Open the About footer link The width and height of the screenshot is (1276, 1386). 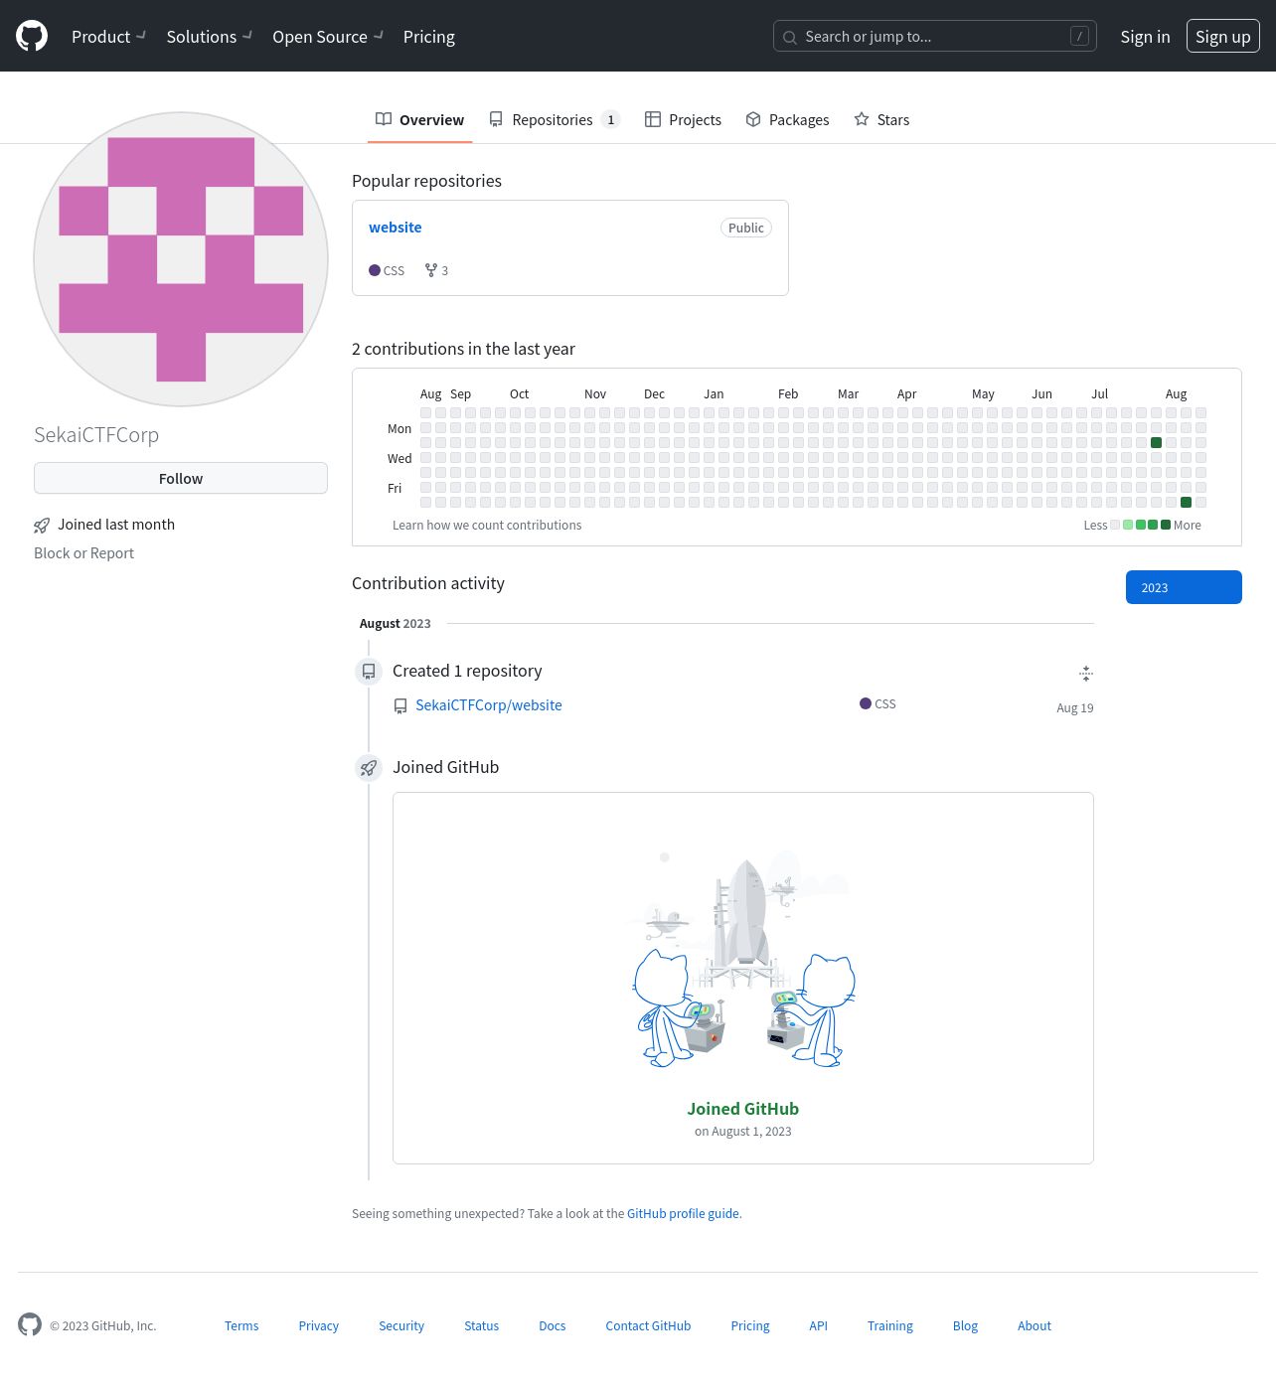[1035, 1326]
